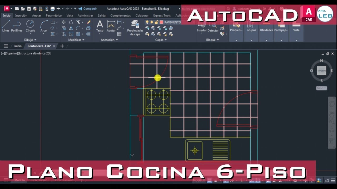This screenshot has height=189, width=337.
Task: Open the Anotar ribbon tab
Action: click(37, 15)
